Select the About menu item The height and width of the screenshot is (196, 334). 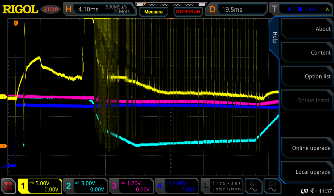tap(306, 29)
